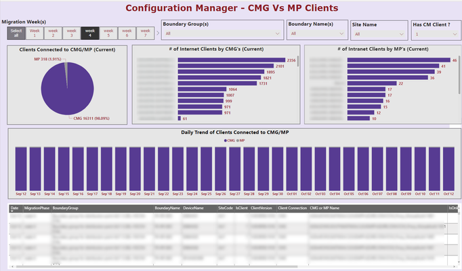Image resolution: width=462 pixels, height=271 pixels.
Task: Select the Sep'20 bar in Daily Trend
Action: click(x=135, y=169)
